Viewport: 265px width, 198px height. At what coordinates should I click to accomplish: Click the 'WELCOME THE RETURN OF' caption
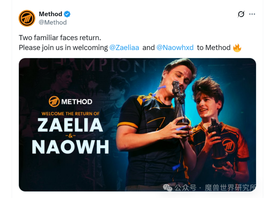pyautogui.click(x=70, y=113)
